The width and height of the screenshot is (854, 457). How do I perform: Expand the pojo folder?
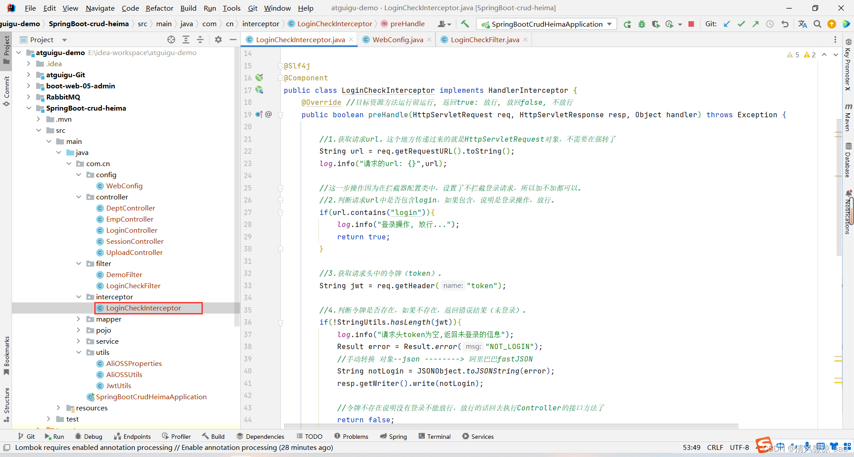pos(79,330)
